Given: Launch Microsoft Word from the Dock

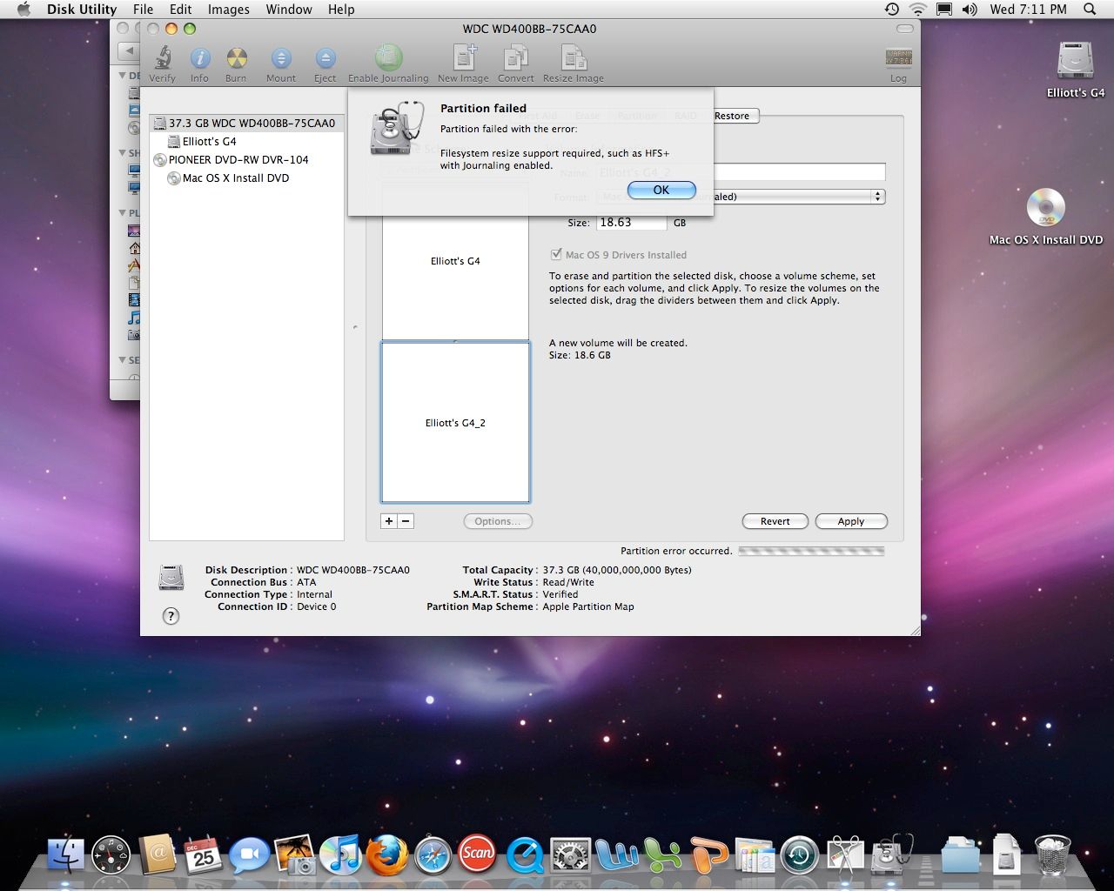Looking at the screenshot, I should coord(616,855).
